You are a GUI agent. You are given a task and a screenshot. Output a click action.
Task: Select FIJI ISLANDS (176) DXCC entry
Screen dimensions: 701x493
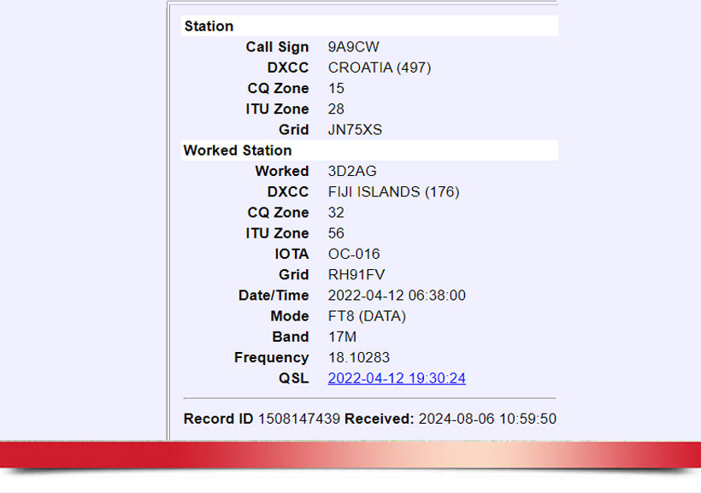click(x=393, y=192)
